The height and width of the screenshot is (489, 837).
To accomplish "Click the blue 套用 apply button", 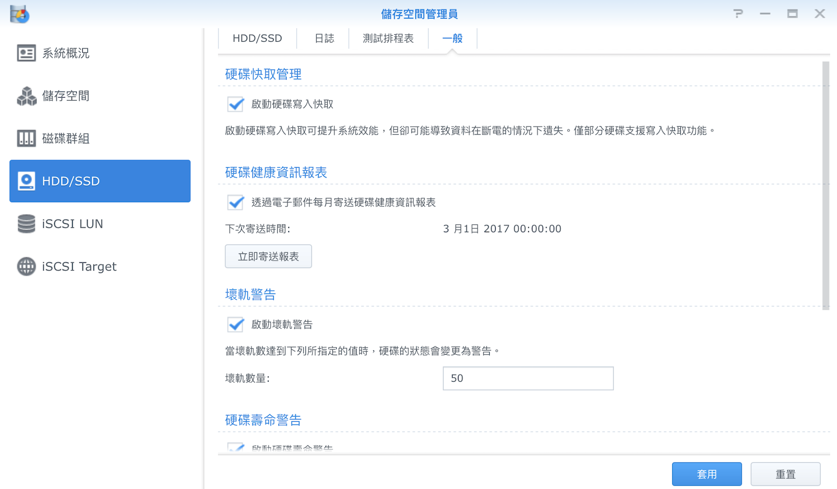I will 706,474.
